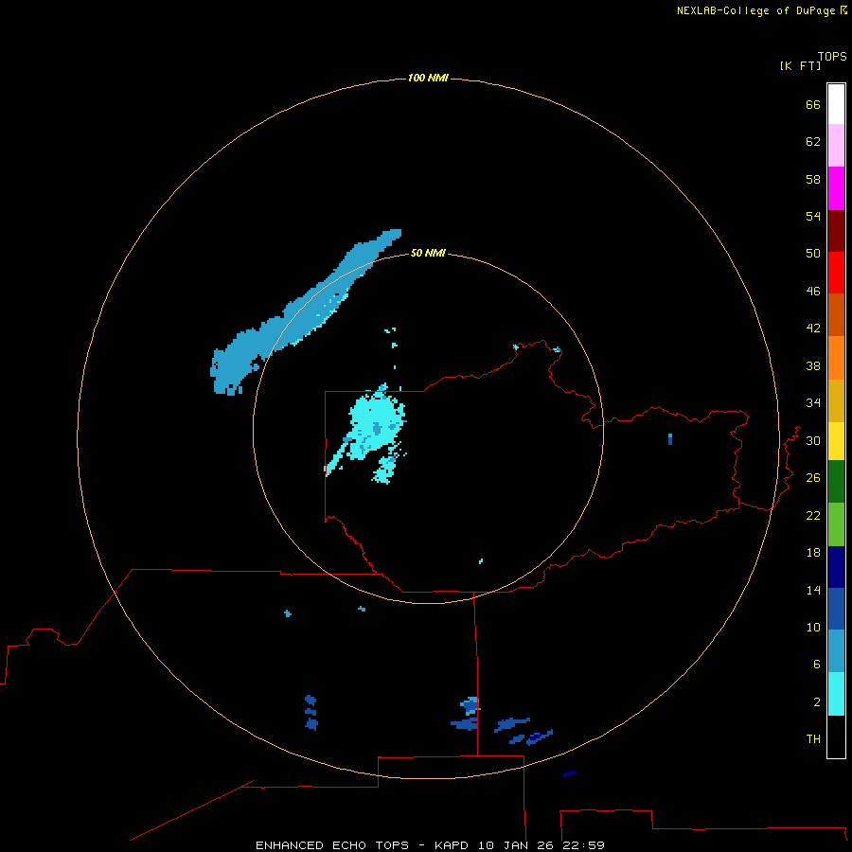Click the "22" legend value on the scale

click(813, 515)
